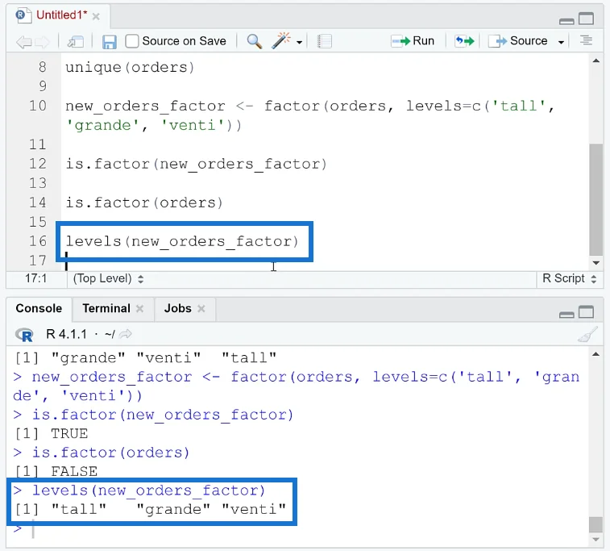Click editor scrollbar down arrow
610x551 pixels.
[596, 263]
